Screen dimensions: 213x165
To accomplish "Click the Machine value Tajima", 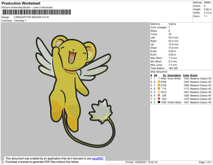I will [x=172, y=24].
